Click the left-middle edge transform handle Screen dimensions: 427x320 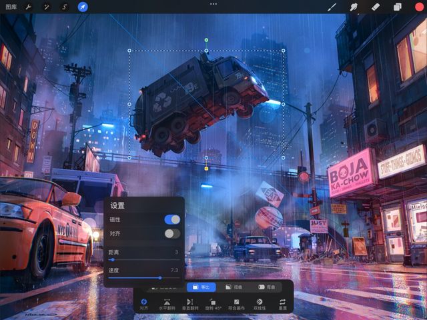[x=129, y=104]
